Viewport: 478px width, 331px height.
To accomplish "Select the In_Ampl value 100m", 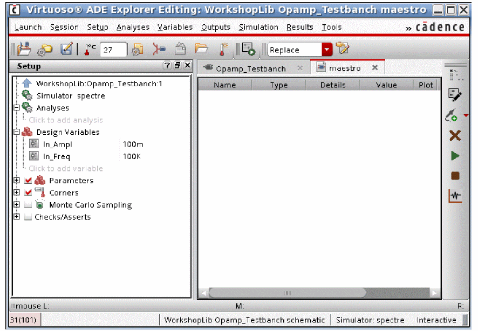I will click(x=133, y=144).
